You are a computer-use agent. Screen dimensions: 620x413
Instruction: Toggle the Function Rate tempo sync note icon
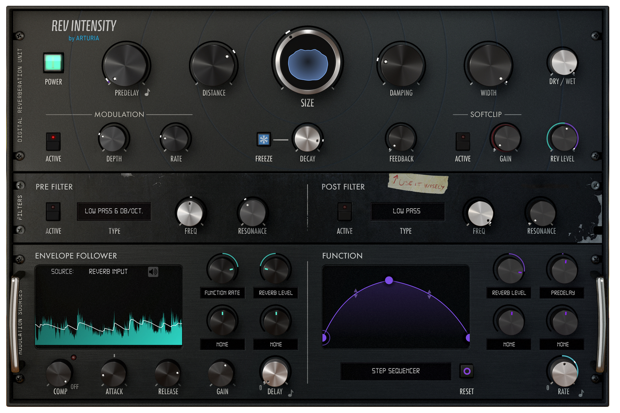[x=581, y=393]
